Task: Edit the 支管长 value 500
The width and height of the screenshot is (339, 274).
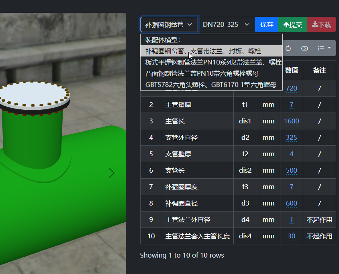Action: click(291, 170)
